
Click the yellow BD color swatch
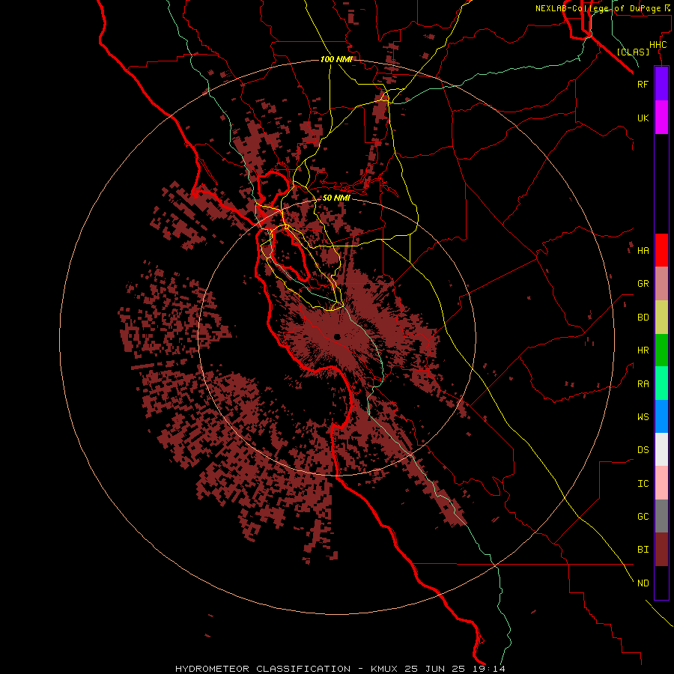coord(661,318)
